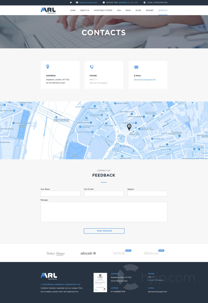This screenshot has width=208, height=303.
Task: Click the lock icon beside Login
Action: (144, 3)
